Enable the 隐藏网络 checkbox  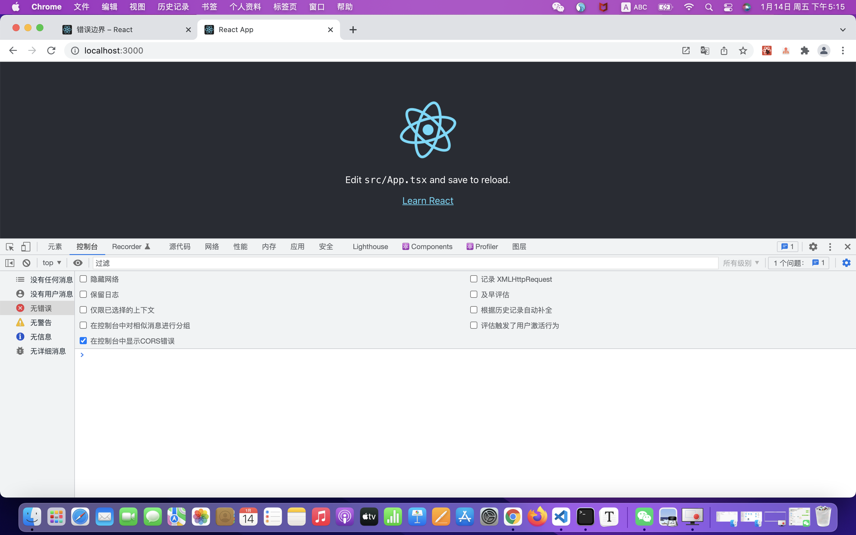(x=83, y=279)
